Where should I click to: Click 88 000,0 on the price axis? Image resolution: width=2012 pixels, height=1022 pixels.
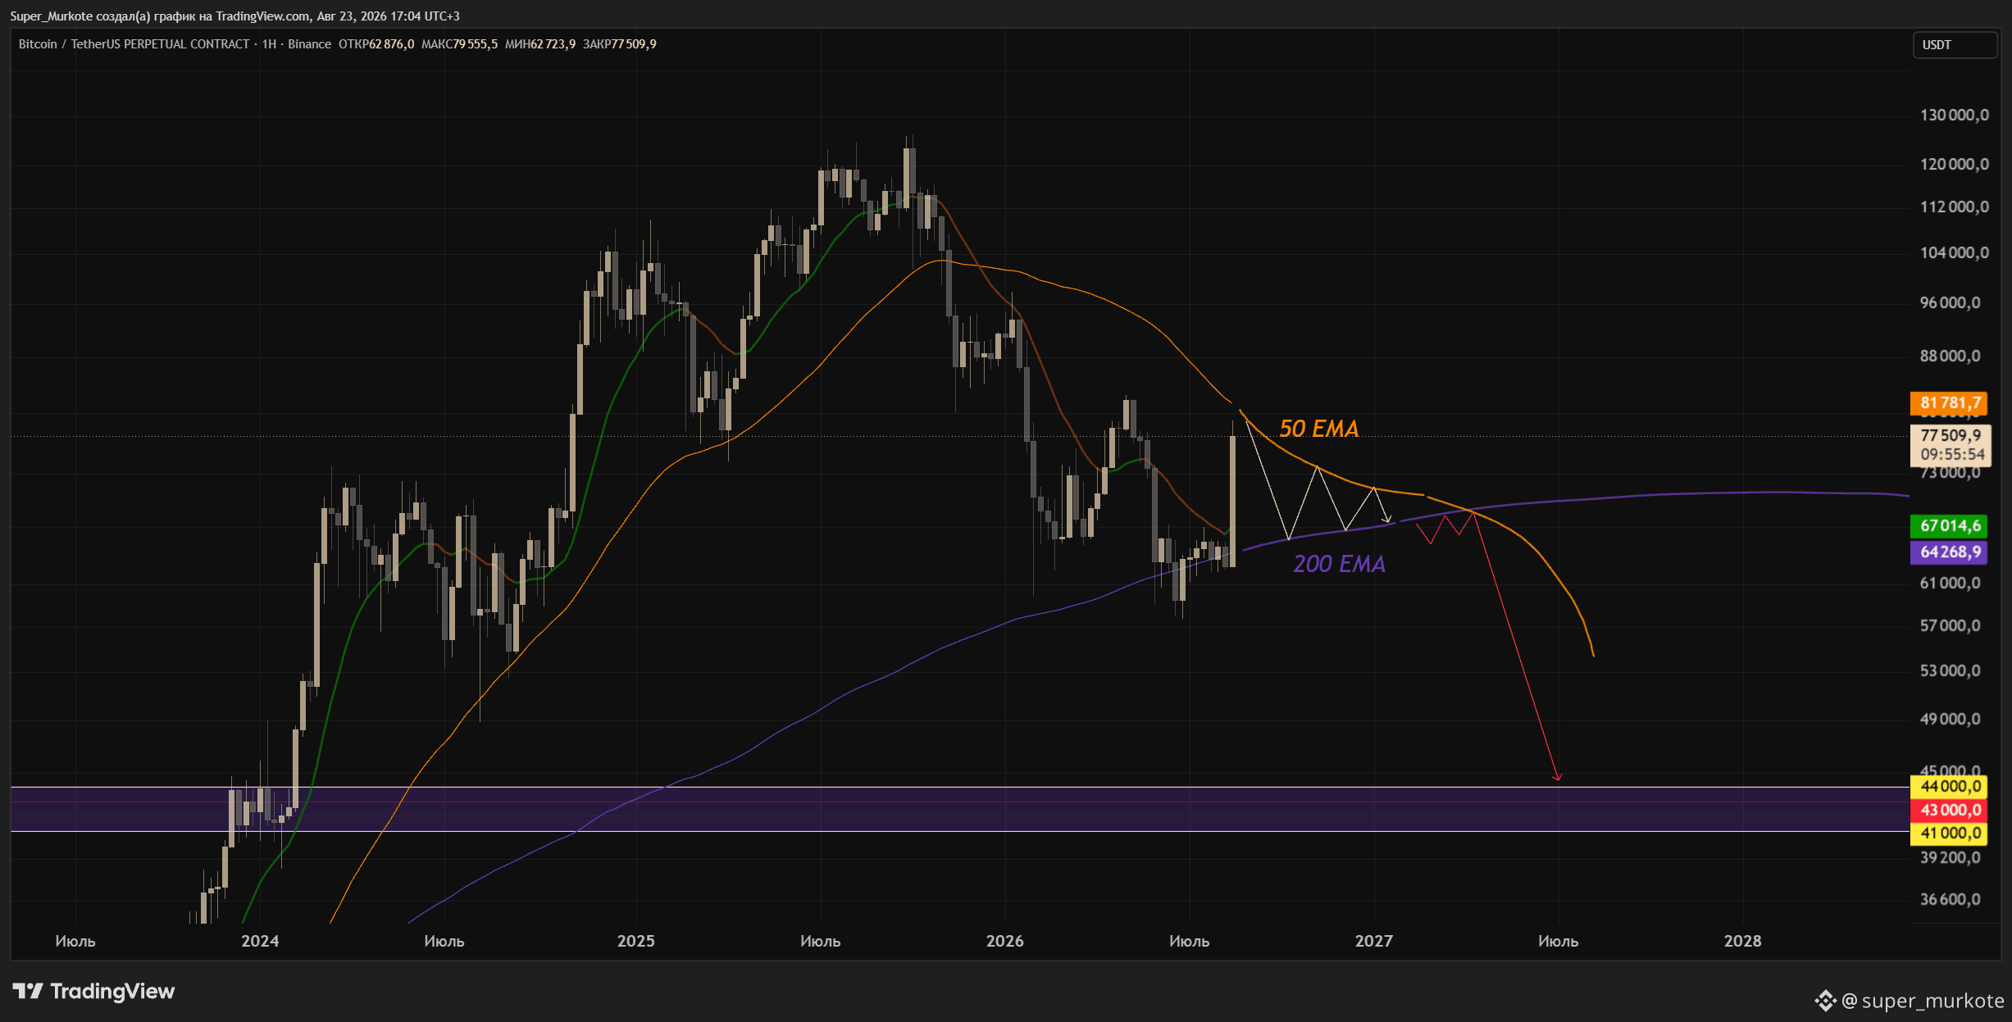click(1950, 356)
